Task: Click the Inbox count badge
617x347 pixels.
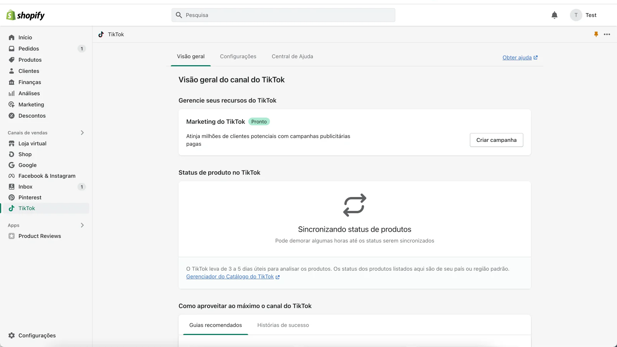Action: point(82,187)
